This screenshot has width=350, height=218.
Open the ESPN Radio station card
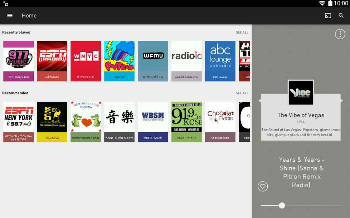(52, 61)
